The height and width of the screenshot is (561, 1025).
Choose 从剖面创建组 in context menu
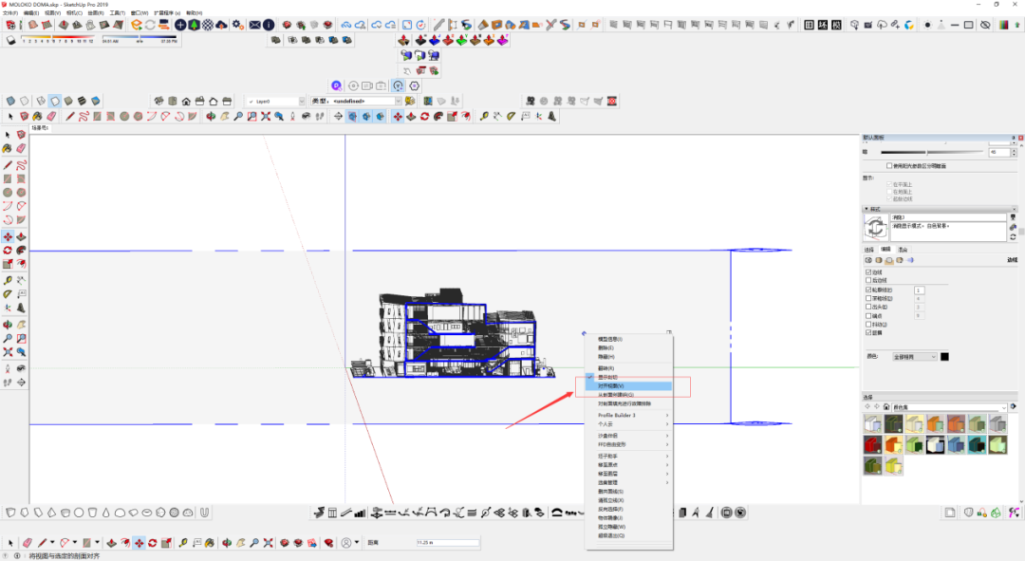click(629, 395)
